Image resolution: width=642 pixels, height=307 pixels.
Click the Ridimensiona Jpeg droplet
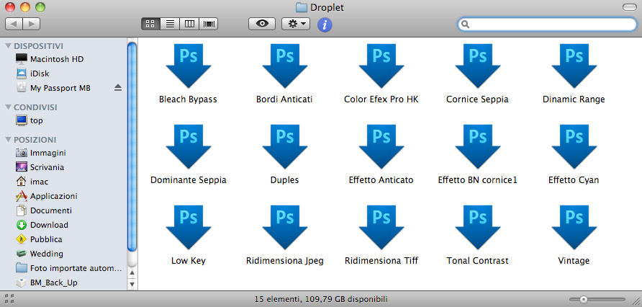284,228
